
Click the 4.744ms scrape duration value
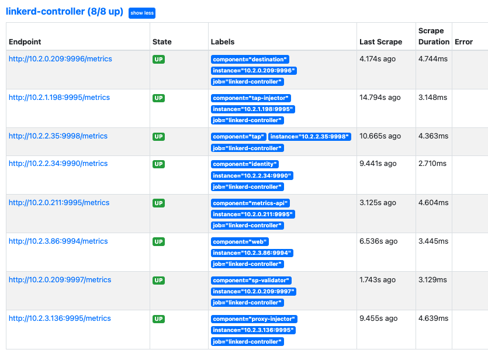coord(433,59)
